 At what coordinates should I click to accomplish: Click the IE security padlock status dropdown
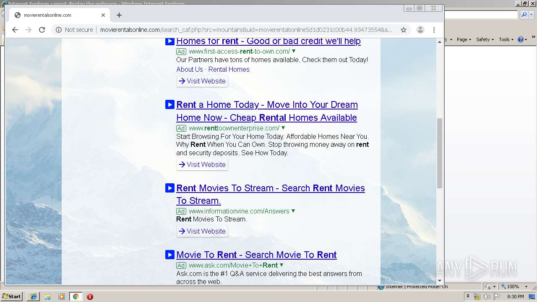point(490,286)
